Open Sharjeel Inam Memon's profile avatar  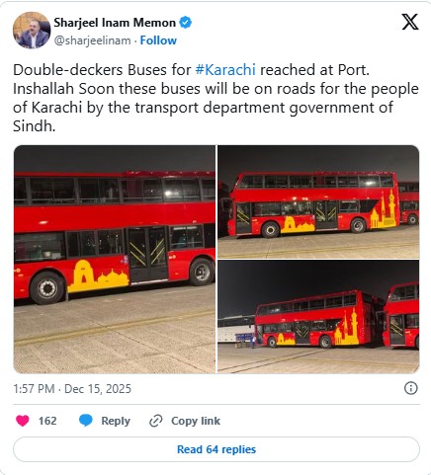click(x=32, y=30)
